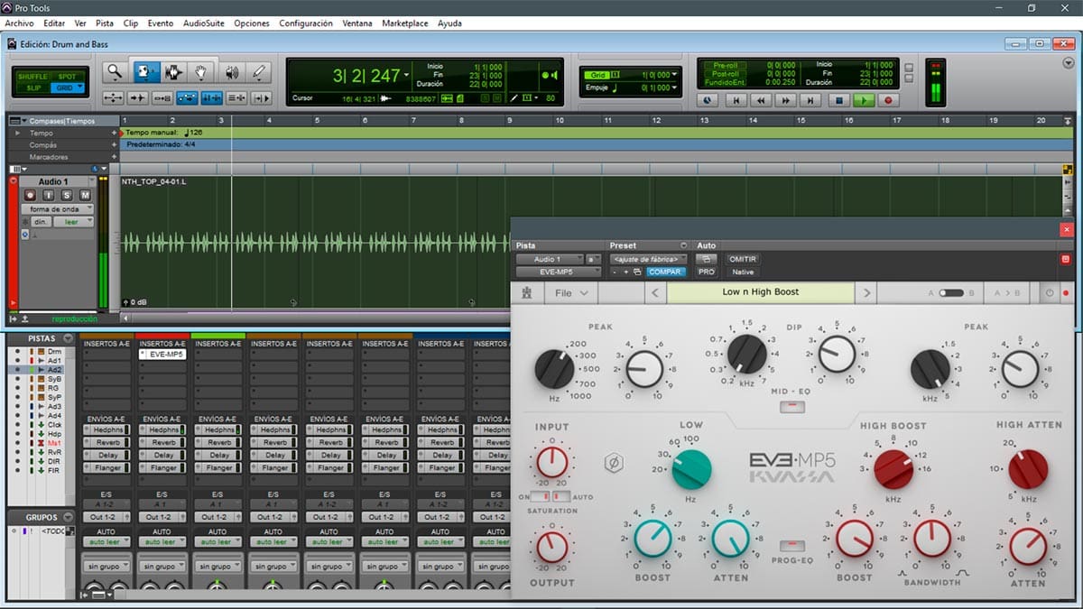Click the red target button in plugin header

click(x=1066, y=259)
